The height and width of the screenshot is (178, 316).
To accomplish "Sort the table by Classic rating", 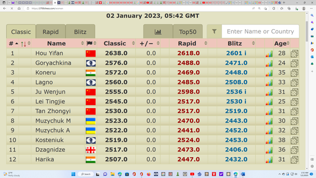I will click(133, 44).
